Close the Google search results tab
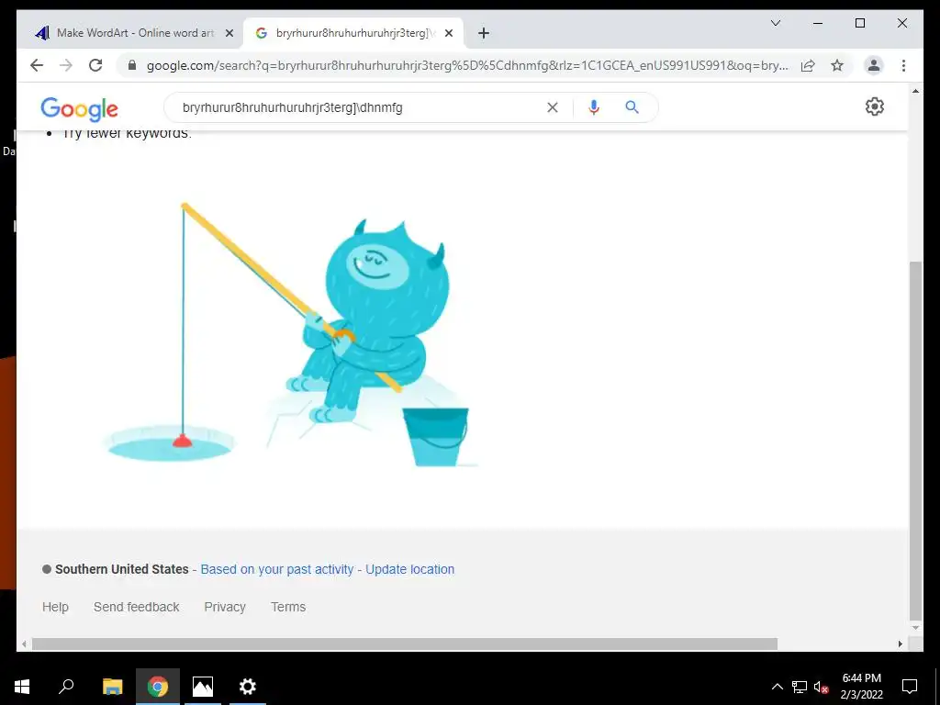 (448, 33)
